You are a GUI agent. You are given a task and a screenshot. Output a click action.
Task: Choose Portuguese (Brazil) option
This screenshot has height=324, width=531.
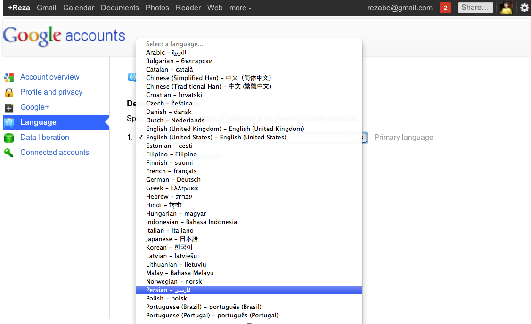coord(249,307)
